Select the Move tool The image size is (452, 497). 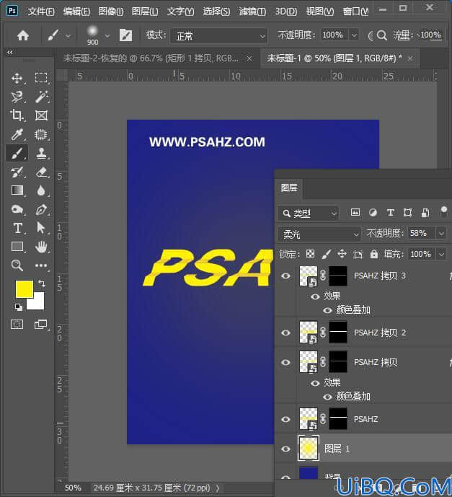[17, 78]
